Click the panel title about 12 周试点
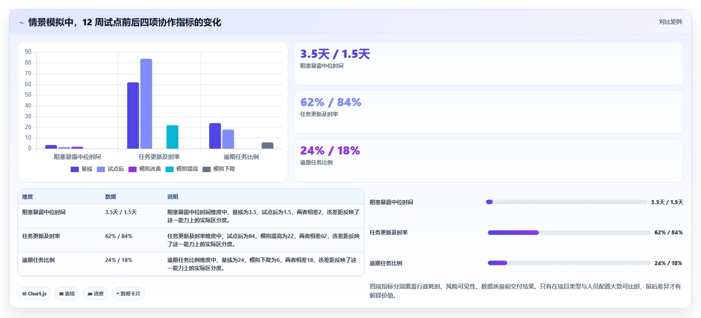Screen dimensions: 701x318 click(125, 22)
